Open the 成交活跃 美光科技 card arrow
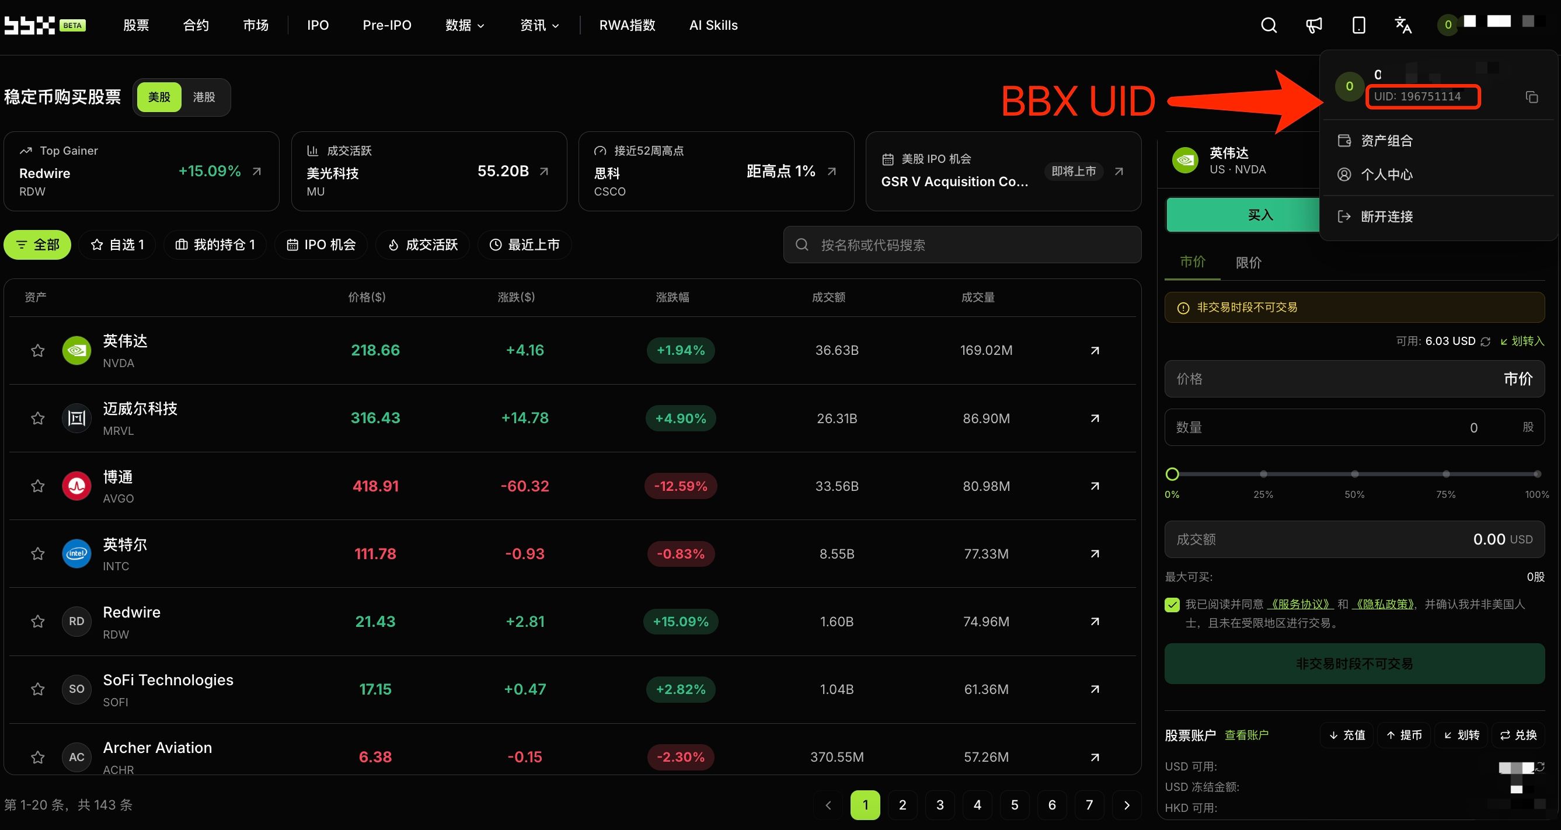Image resolution: width=1561 pixels, height=830 pixels. pos(544,172)
